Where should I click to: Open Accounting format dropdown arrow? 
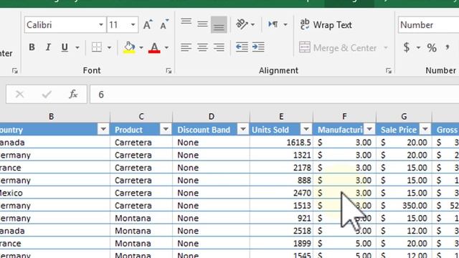pos(418,47)
